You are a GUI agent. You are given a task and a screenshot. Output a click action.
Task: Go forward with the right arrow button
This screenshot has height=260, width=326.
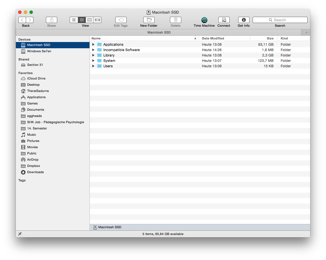pos(30,20)
